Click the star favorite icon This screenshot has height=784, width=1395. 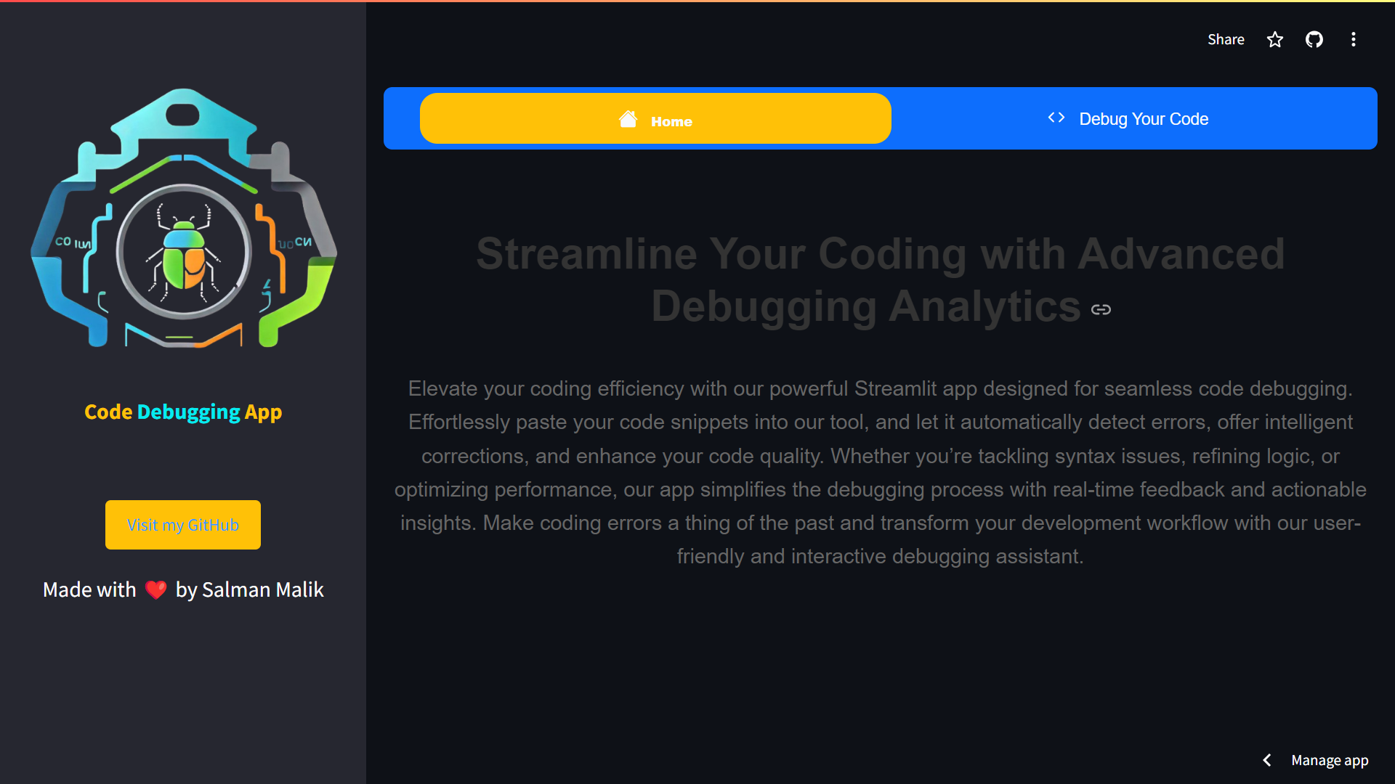1275,40
